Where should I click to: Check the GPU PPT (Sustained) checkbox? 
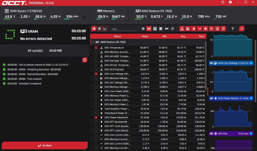[96, 122]
